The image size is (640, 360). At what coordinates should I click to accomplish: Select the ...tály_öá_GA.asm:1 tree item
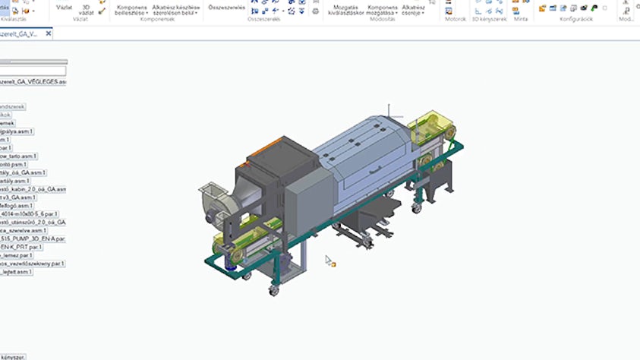tap(23, 172)
